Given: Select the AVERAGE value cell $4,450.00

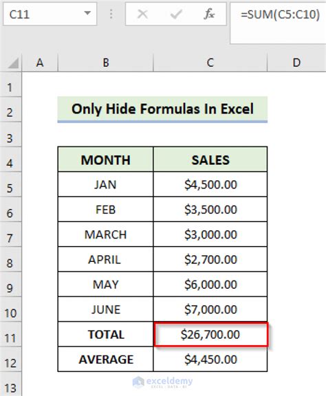Looking at the screenshot, I should [x=210, y=359].
